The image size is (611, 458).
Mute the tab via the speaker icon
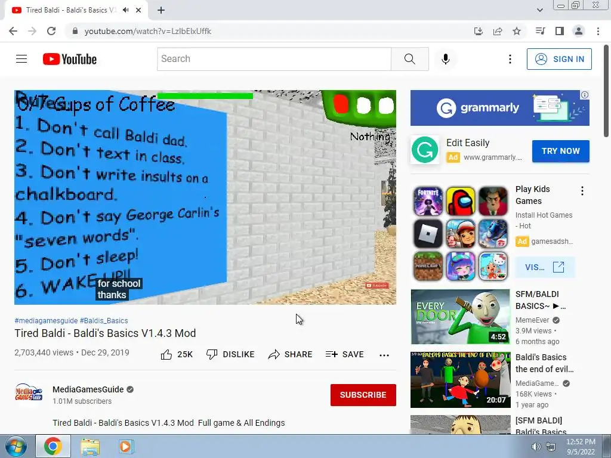tap(125, 10)
